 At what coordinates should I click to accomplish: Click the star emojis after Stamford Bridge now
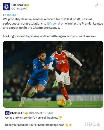(68, 125)
